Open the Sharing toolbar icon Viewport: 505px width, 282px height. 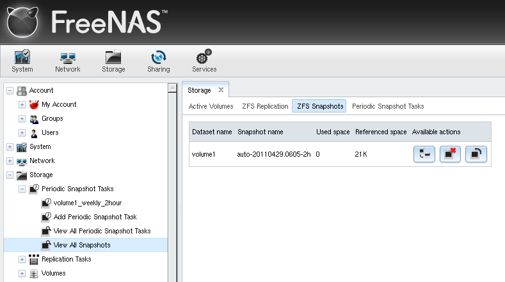[x=159, y=61]
